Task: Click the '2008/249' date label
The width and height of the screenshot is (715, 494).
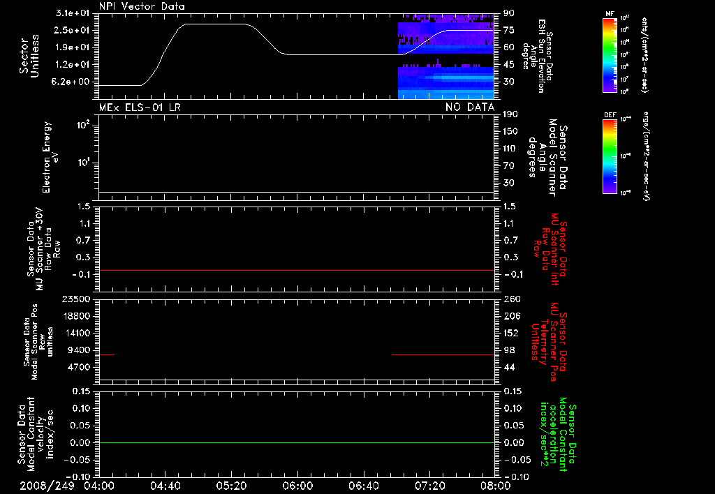Action: [47, 486]
